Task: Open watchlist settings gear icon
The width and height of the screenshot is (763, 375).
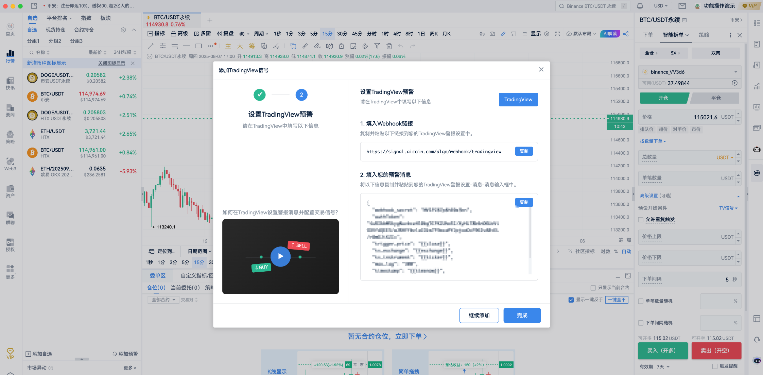Action: pos(123,30)
